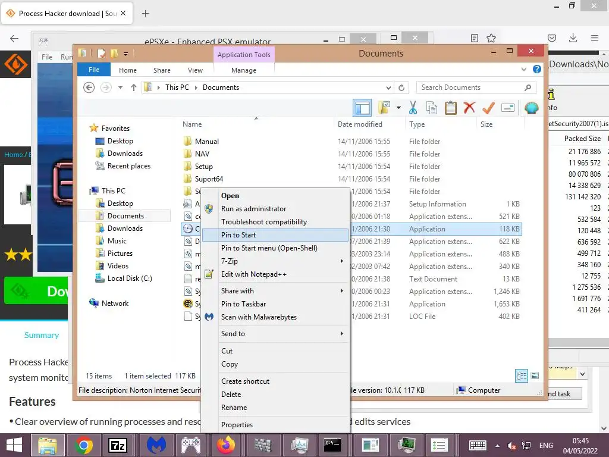This screenshot has width=609, height=457.
Task: Click the Rename icon in Explorer toolbar
Action: click(508, 108)
